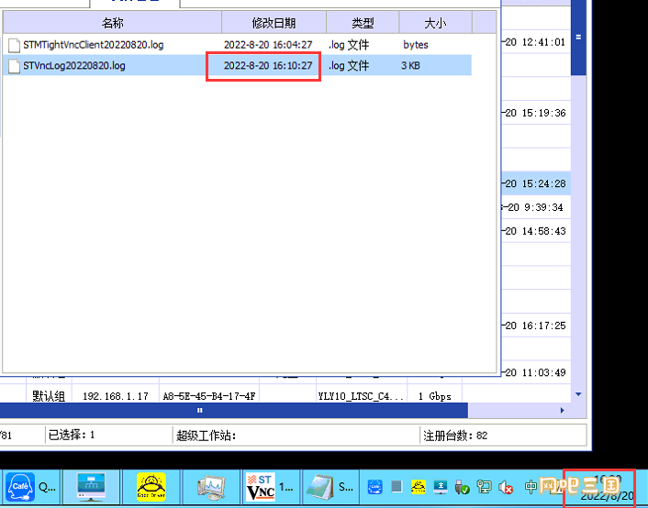Open the network monitor taskbar app

click(92, 487)
